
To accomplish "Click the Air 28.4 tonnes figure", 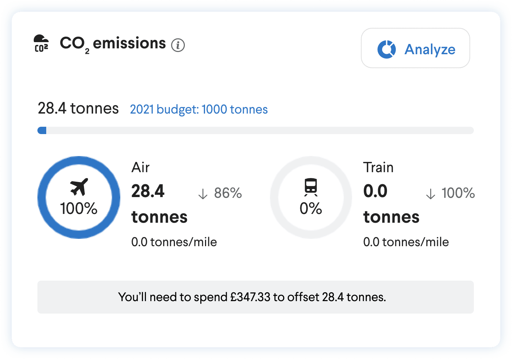I will point(160,204).
